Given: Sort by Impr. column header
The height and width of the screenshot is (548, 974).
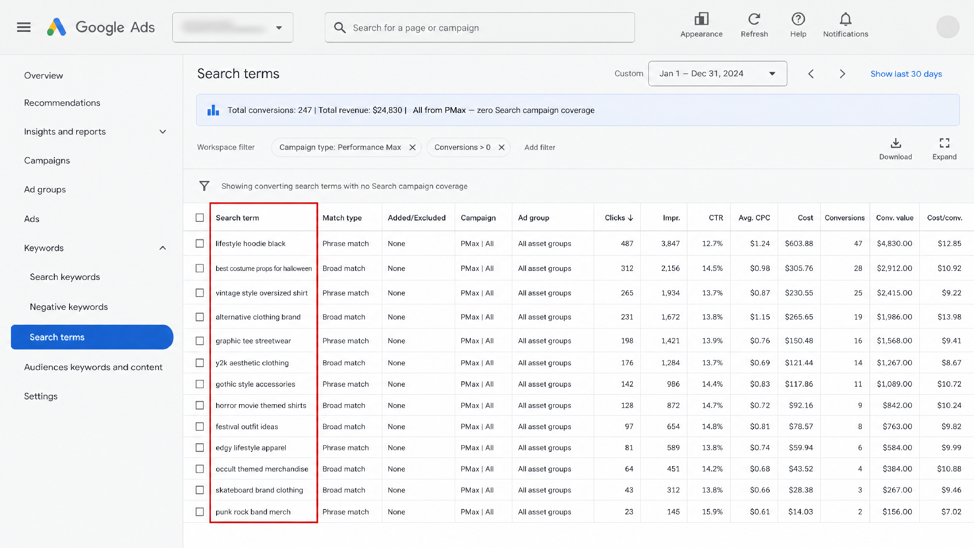Looking at the screenshot, I should [x=671, y=218].
